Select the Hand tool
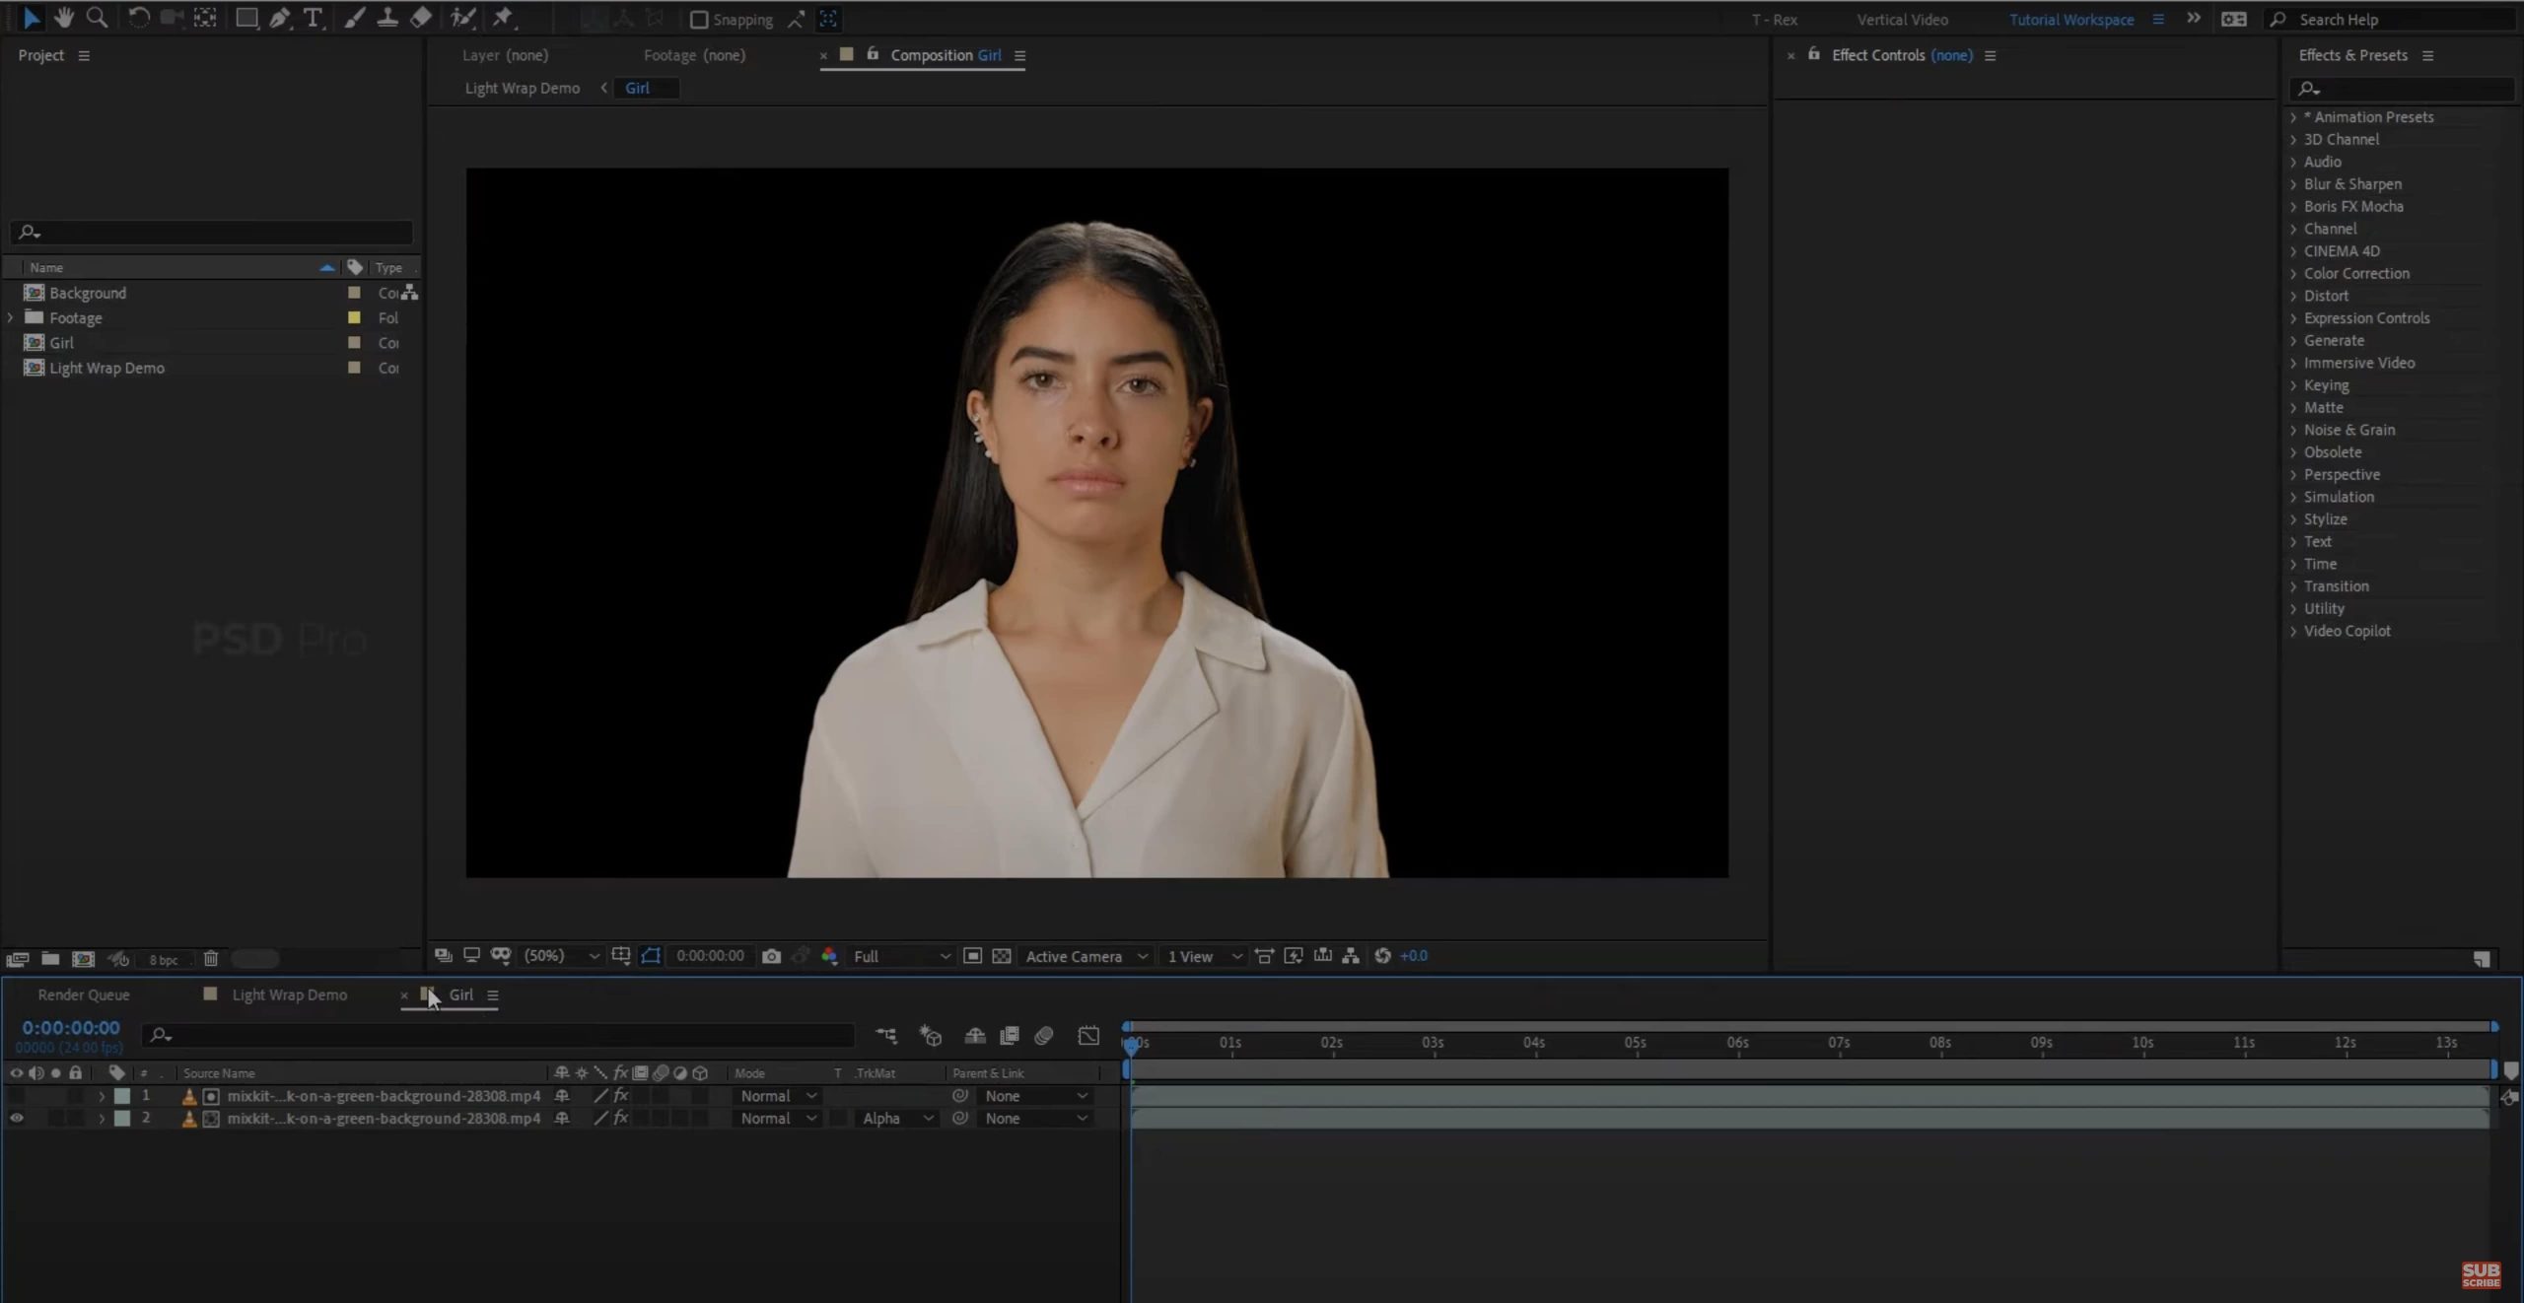Screen dimensions: 2524x1303 [x=63, y=18]
